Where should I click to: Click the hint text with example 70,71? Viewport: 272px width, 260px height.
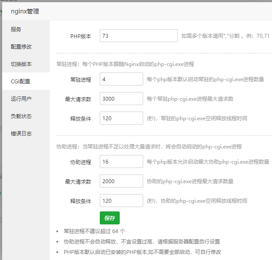(225, 36)
